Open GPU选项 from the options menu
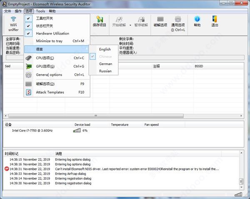This screenshot has width=250, height=199. pos(45,66)
